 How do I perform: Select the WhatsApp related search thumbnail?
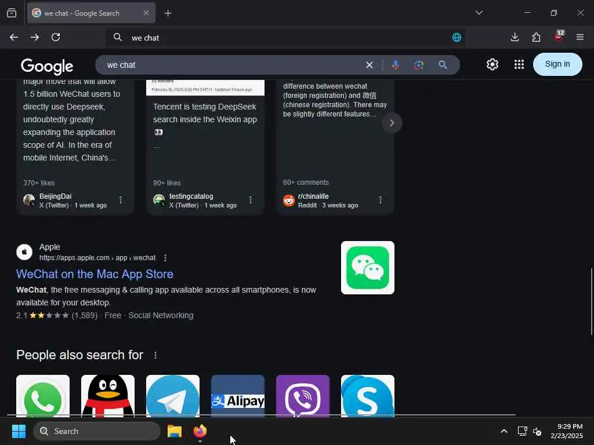pos(43,396)
